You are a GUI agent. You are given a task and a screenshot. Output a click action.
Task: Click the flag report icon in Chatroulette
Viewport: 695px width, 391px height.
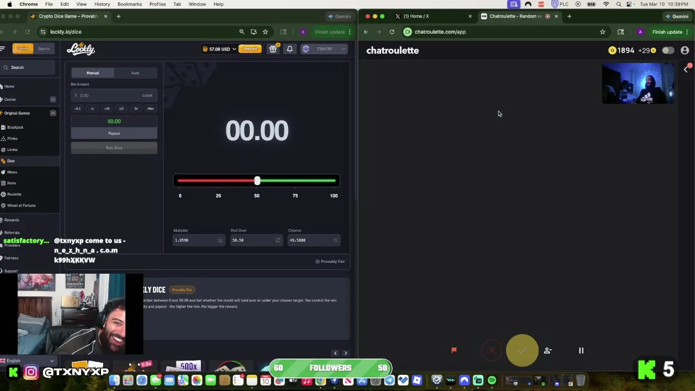454,350
